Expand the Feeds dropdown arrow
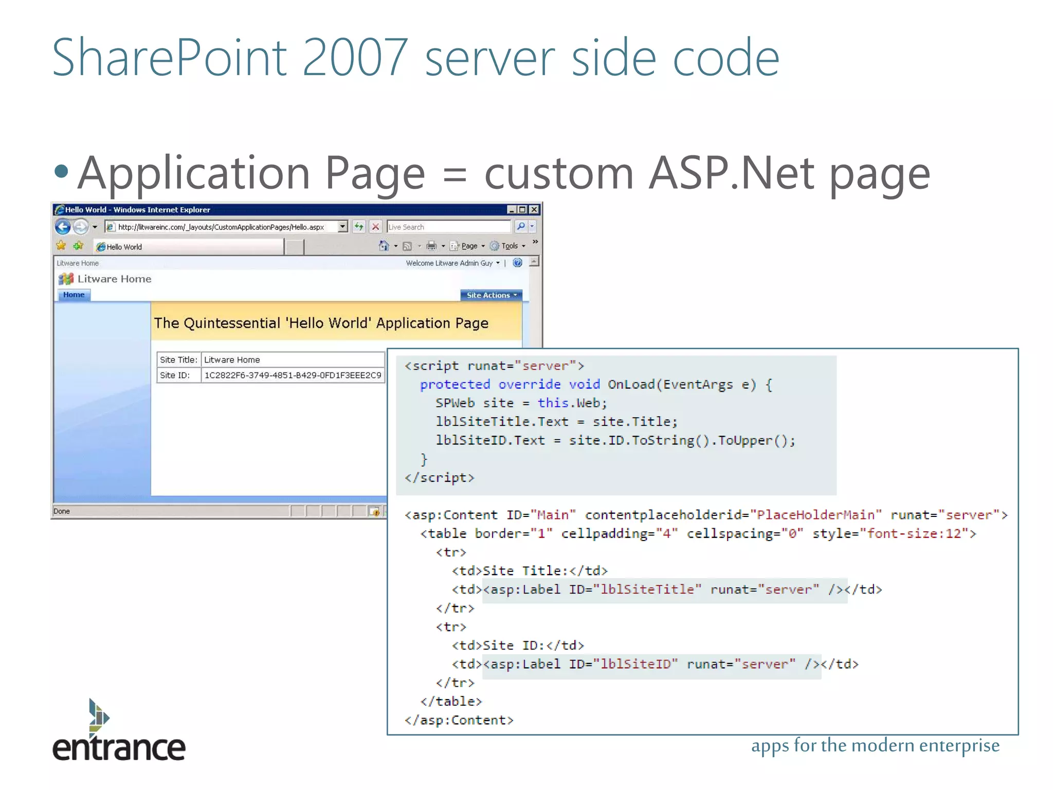 click(419, 246)
